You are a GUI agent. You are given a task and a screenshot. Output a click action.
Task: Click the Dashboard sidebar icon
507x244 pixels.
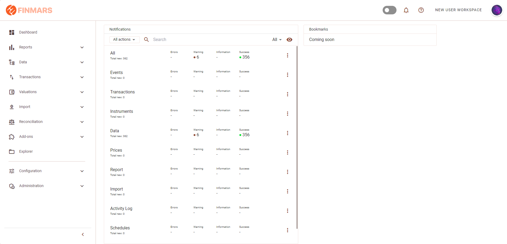(12, 32)
